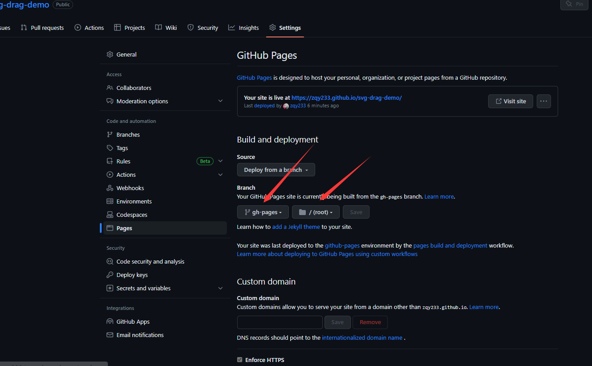Click the Wiki book icon
592x366 pixels.
coord(158,28)
